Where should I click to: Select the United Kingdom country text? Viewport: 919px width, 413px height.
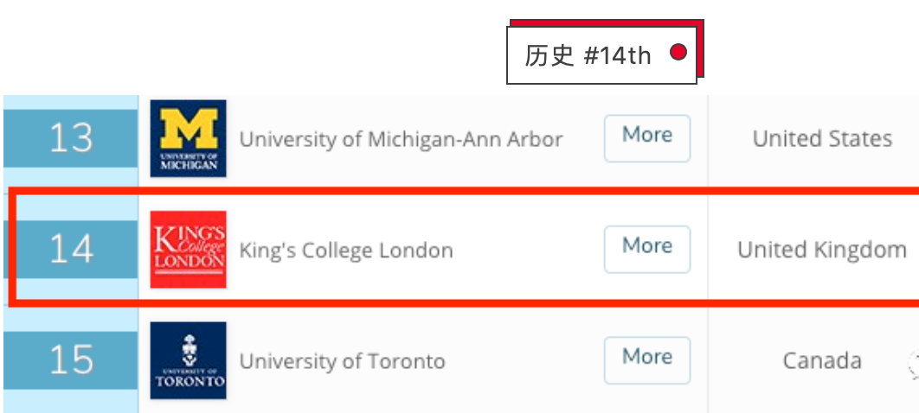coord(821,250)
